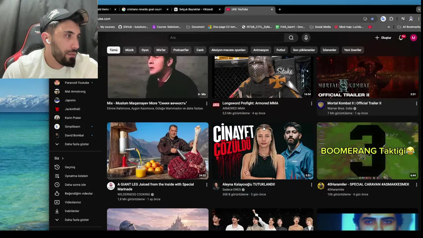Open more options for Aleyna Kalaycıoğlu video
The width and height of the screenshot is (423, 238).
(x=311, y=184)
